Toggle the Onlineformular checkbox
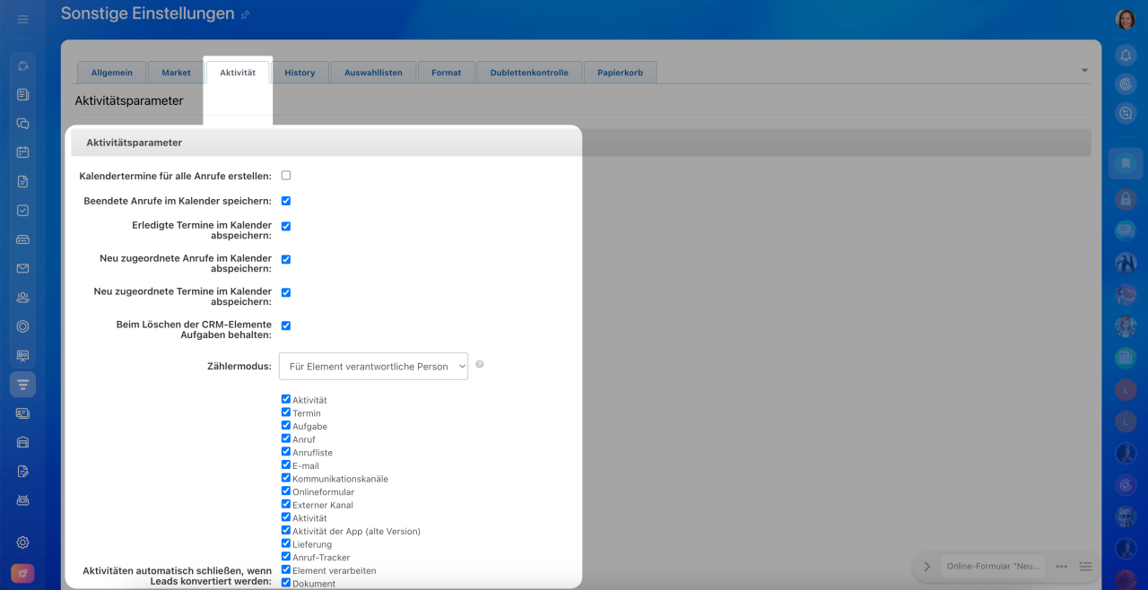1148x590 pixels. point(286,491)
